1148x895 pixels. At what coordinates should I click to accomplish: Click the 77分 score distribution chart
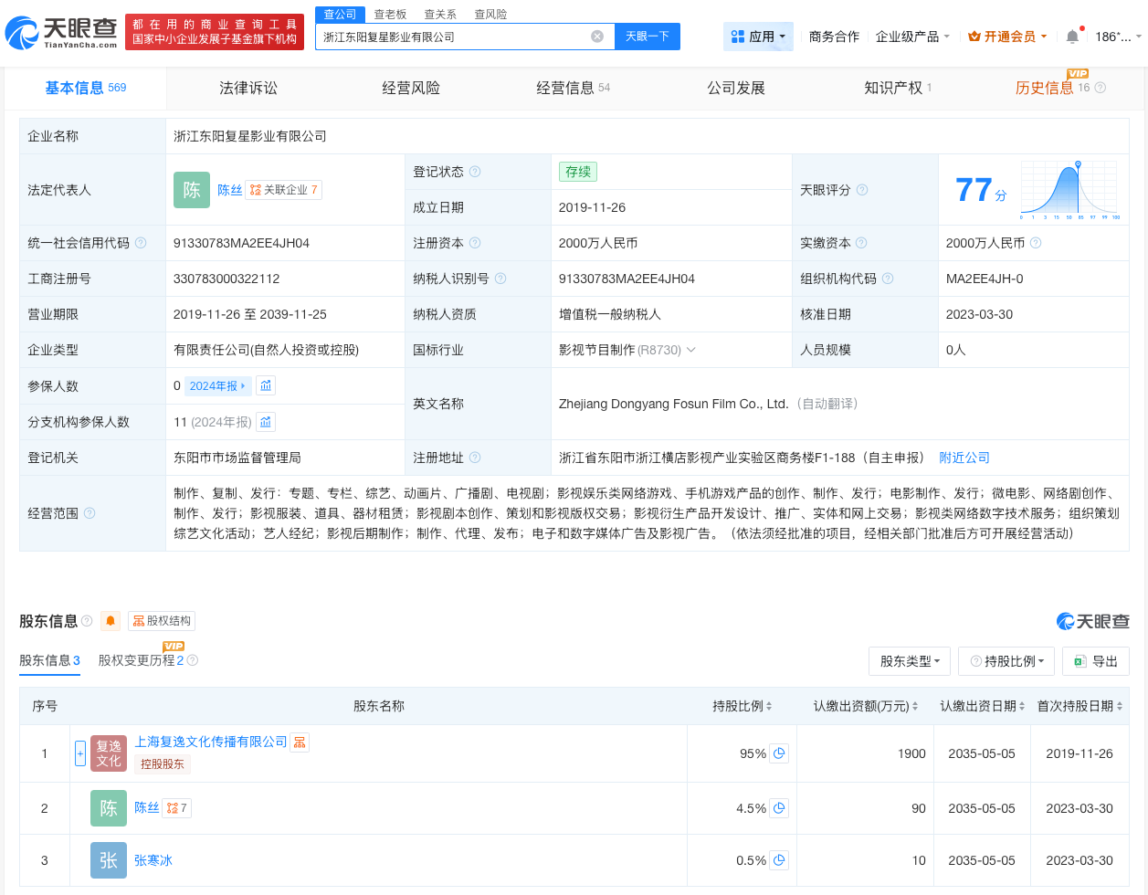1069,190
